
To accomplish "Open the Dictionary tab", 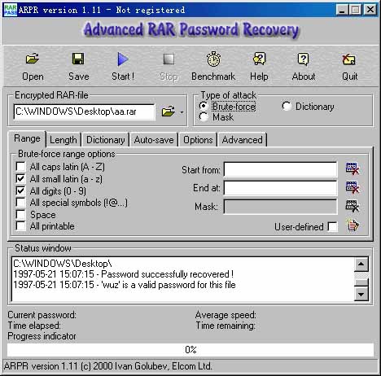I will pos(106,140).
